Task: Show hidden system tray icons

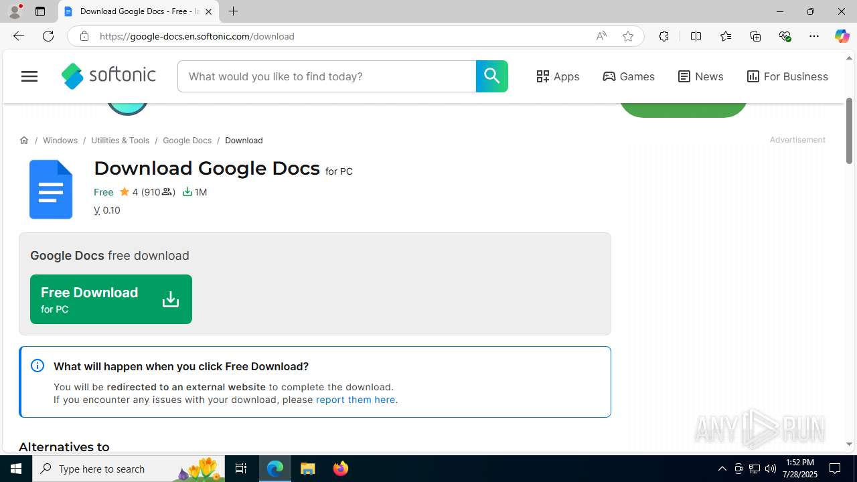Action: coord(722,469)
